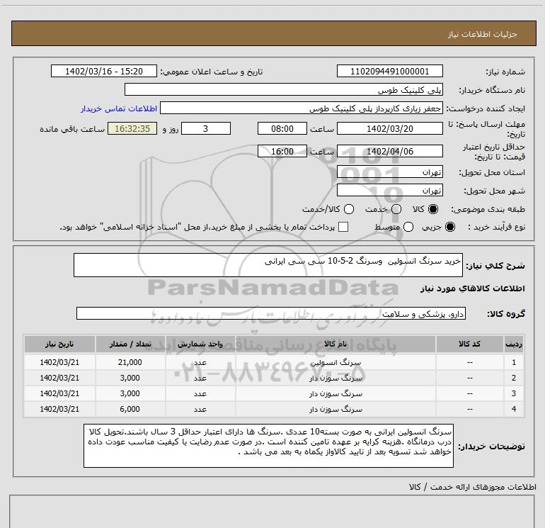This screenshot has width=545, height=528.
Task: Click the کد کالا column header
Action: (469, 344)
